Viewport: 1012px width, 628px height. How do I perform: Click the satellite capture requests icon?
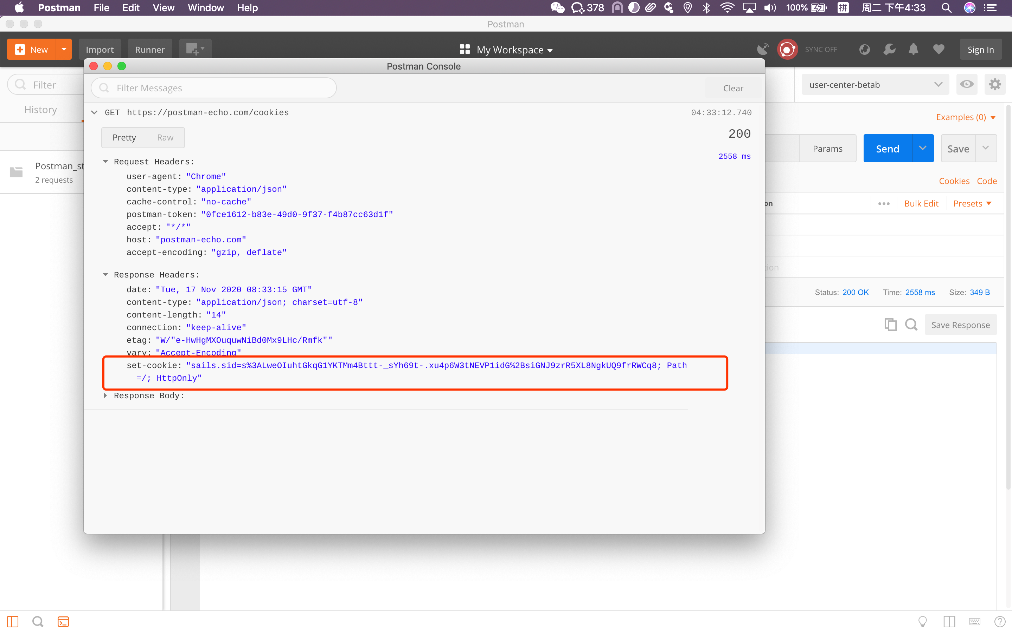coord(763,50)
